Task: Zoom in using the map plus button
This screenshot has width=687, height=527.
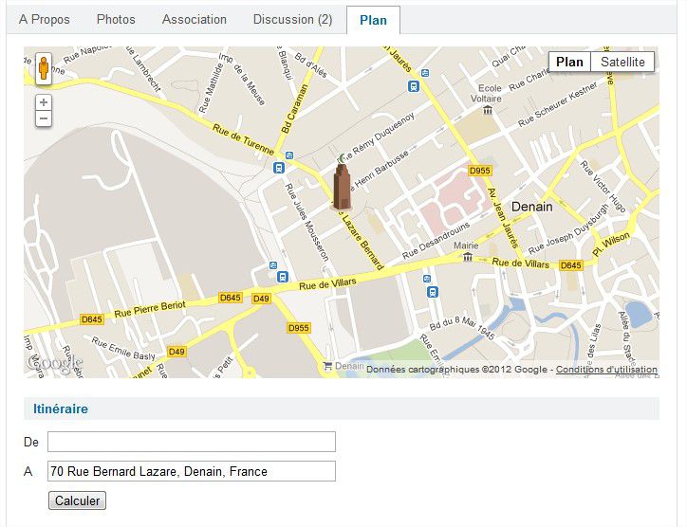Action: coord(44,102)
